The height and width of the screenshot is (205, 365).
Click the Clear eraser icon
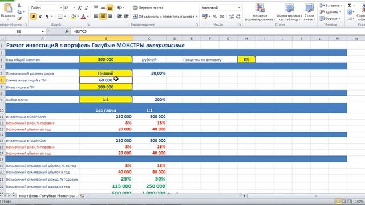tap(350, 18)
